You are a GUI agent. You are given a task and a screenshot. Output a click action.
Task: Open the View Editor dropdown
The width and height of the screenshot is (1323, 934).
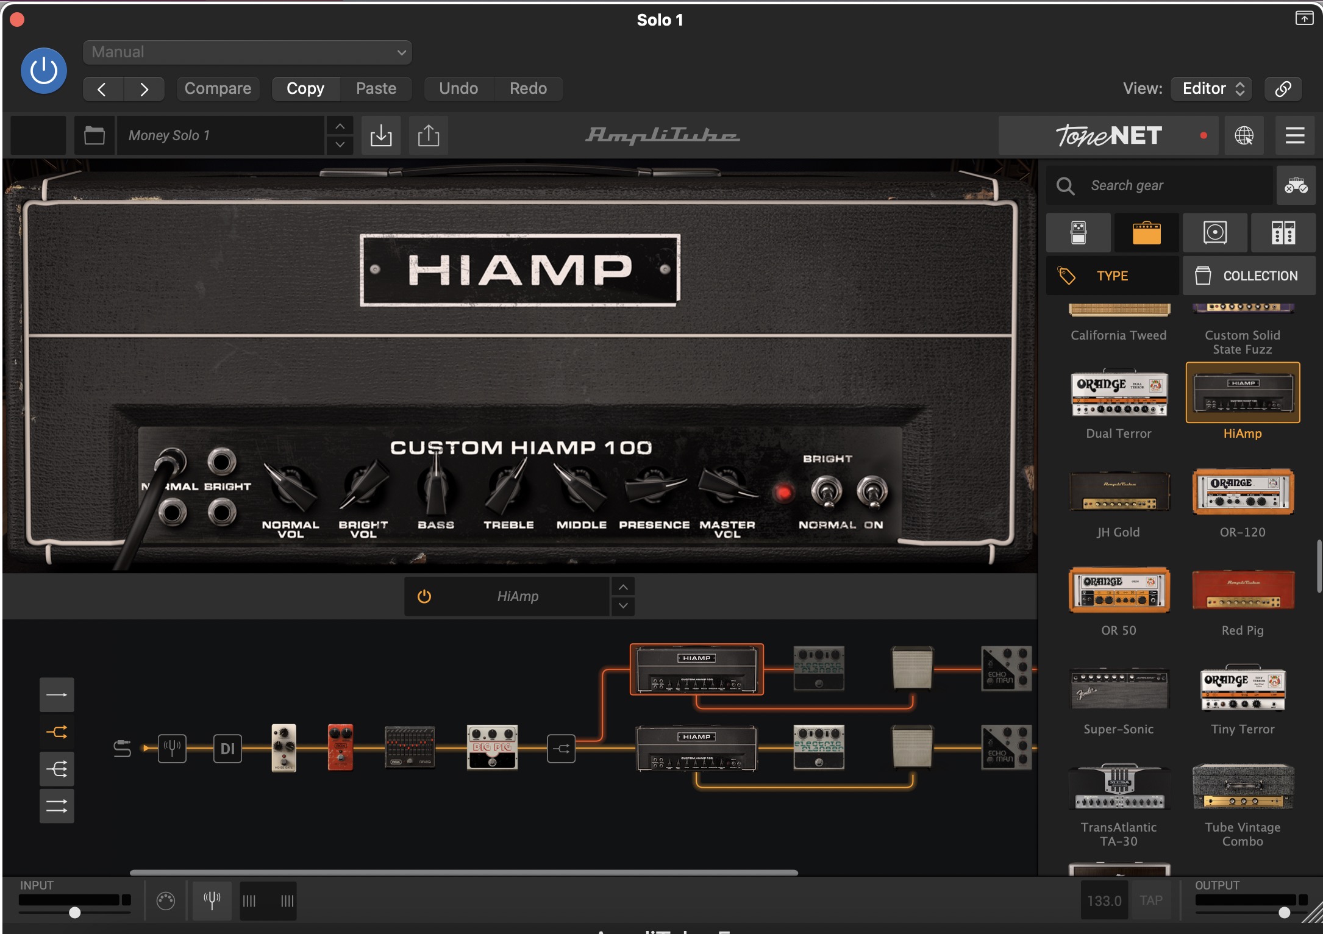pos(1212,89)
